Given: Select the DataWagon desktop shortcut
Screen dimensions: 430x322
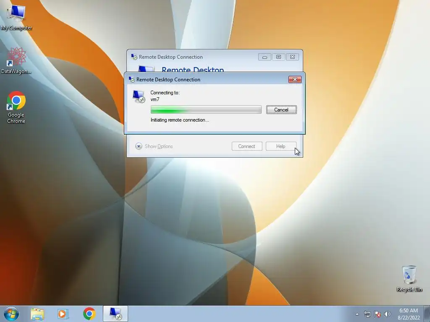Looking at the screenshot, I should click(16, 61).
